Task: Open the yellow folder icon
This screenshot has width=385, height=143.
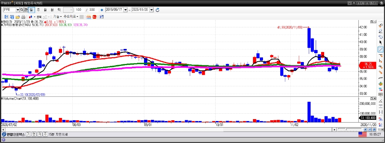Action: click(x=18, y=17)
